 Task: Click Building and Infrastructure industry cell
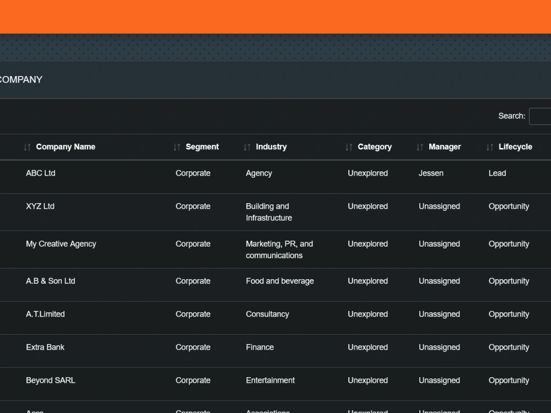(269, 212)
